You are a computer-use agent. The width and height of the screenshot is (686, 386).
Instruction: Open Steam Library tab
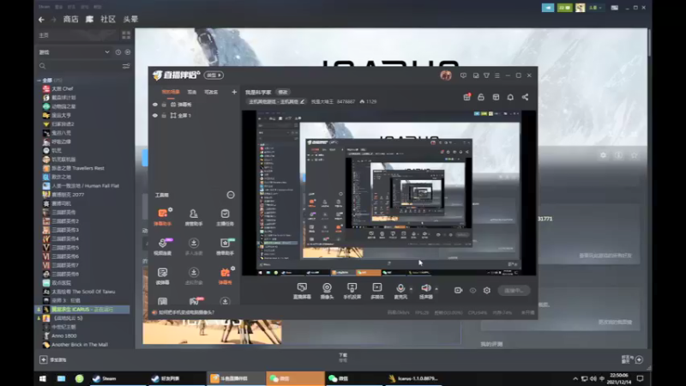[89, 19]
